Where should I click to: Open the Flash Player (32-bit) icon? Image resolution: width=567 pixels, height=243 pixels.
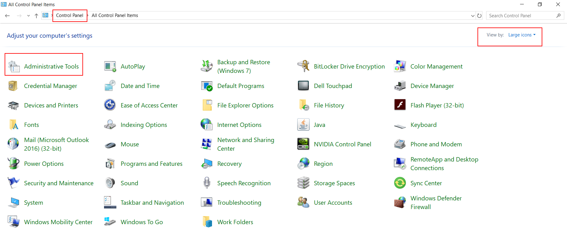(x=400, y=105)
